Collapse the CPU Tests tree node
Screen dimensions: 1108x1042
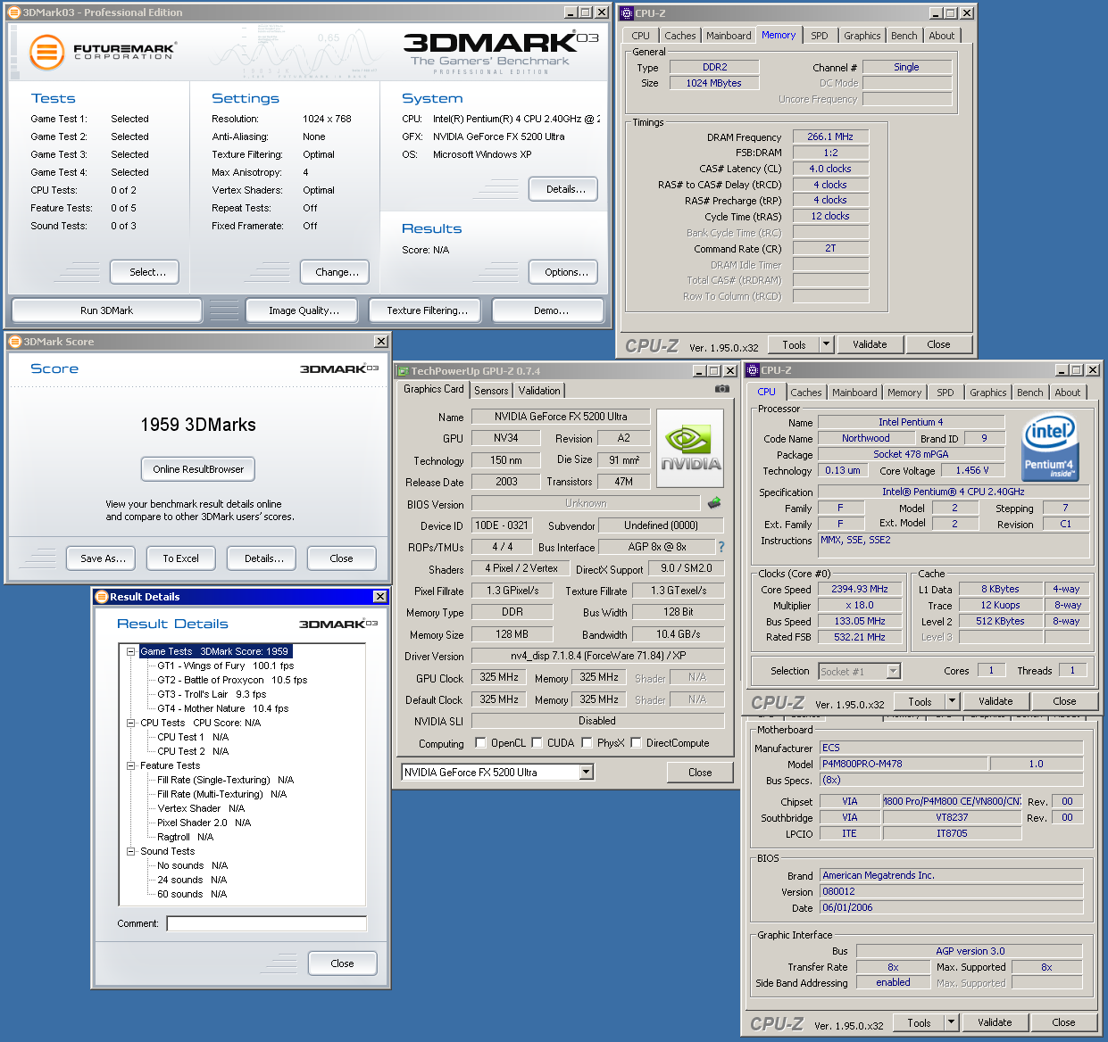(x=130, y=723)
